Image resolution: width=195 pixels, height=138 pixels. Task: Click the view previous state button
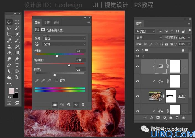62,105
